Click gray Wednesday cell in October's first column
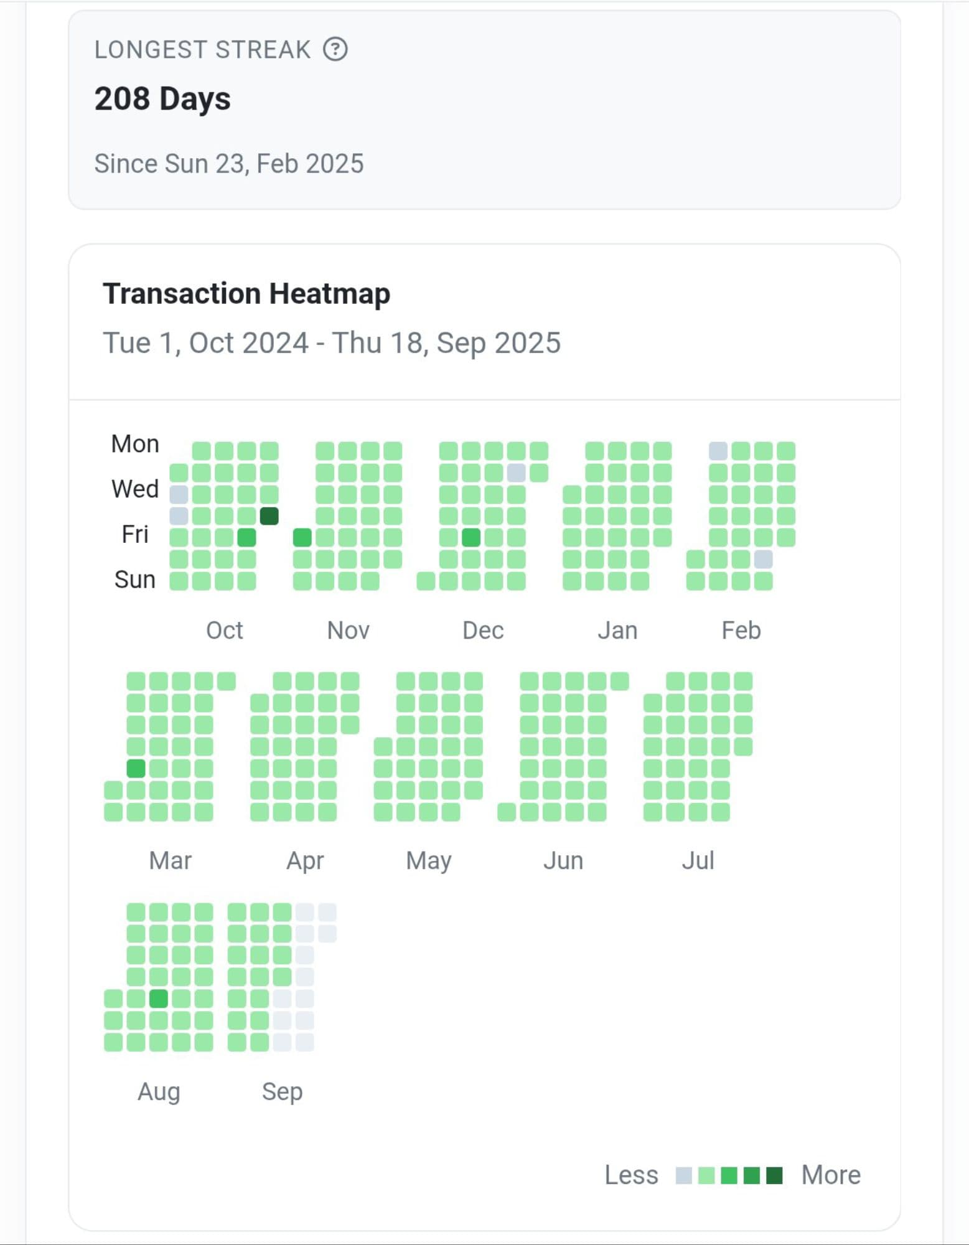969x1245 pixels. 179,494
